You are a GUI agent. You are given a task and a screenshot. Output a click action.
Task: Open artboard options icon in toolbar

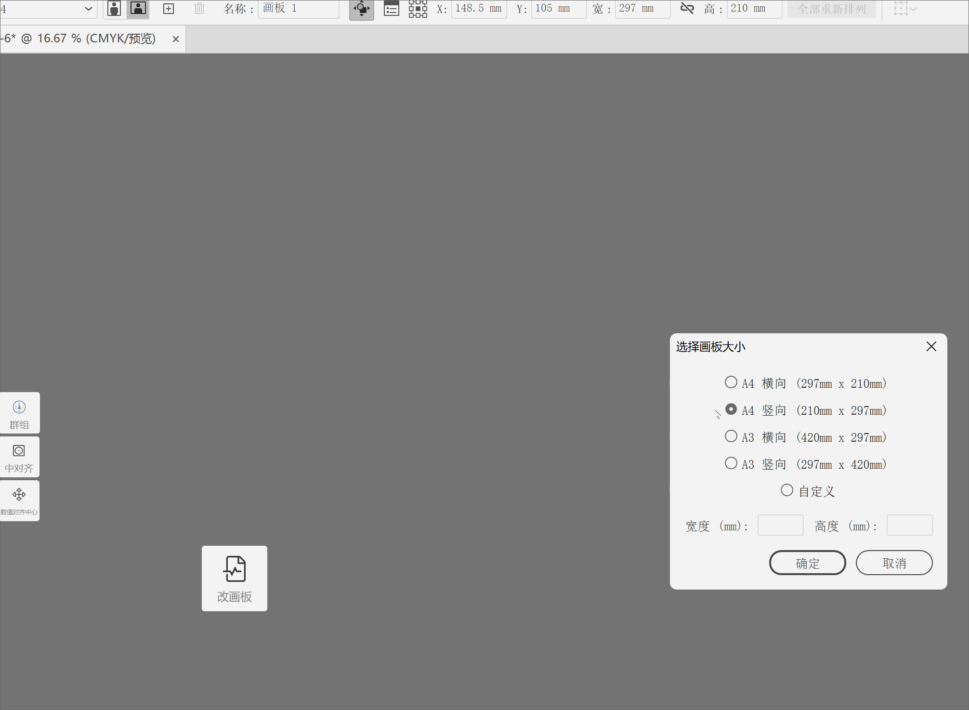[392, 9]
